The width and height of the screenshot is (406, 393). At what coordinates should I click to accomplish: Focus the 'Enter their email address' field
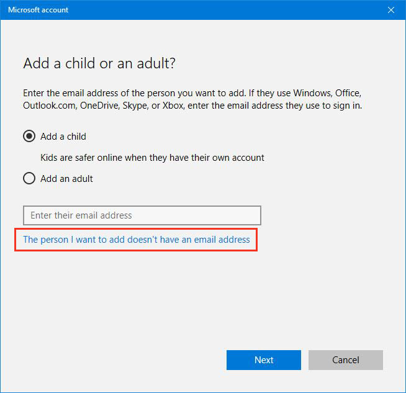click(142, 215)
